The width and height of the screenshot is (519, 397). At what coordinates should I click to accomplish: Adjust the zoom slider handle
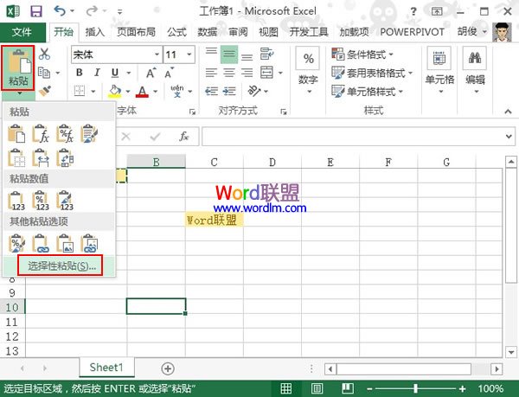[416, 388]
